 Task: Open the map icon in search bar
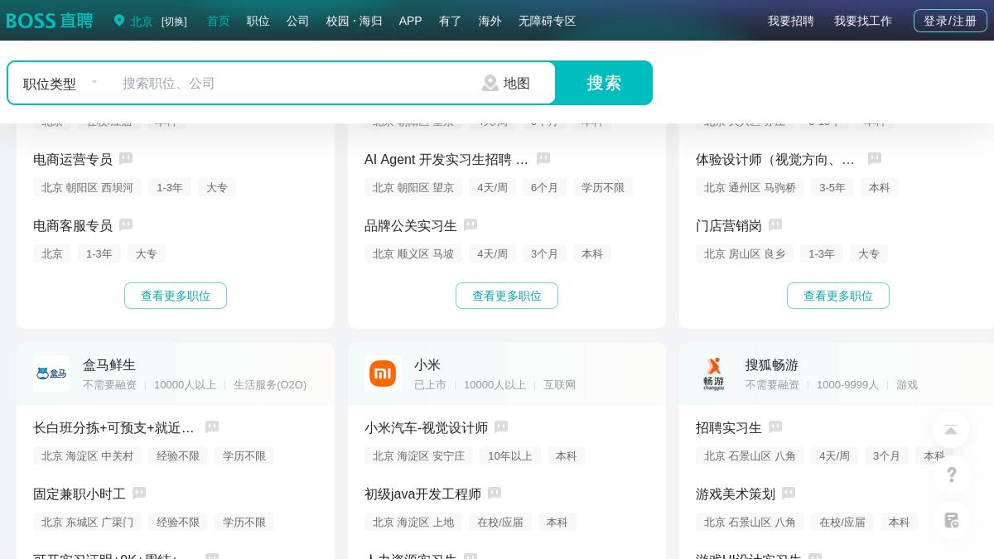490,83
